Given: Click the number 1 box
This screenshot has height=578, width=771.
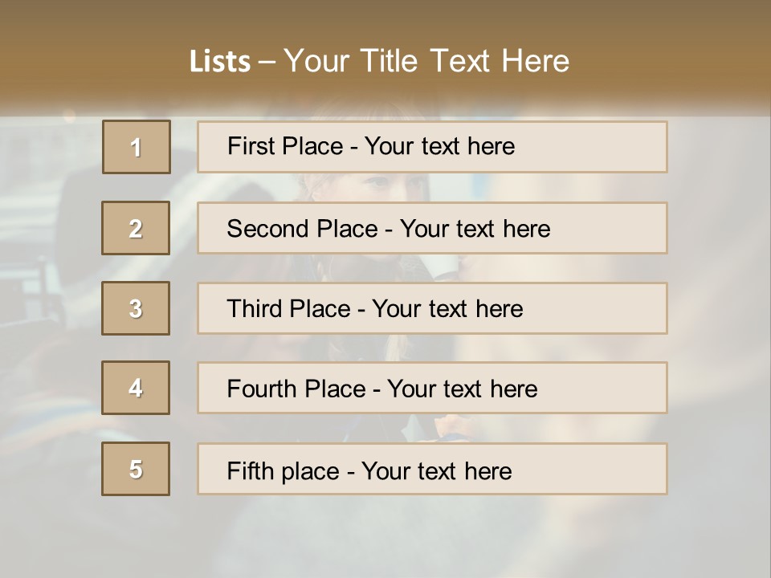Looking at the screenshot, I should pyautogui.click(x=137, y=147).
